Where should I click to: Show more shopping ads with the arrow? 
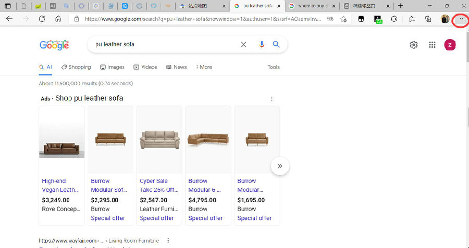[280, 166]
